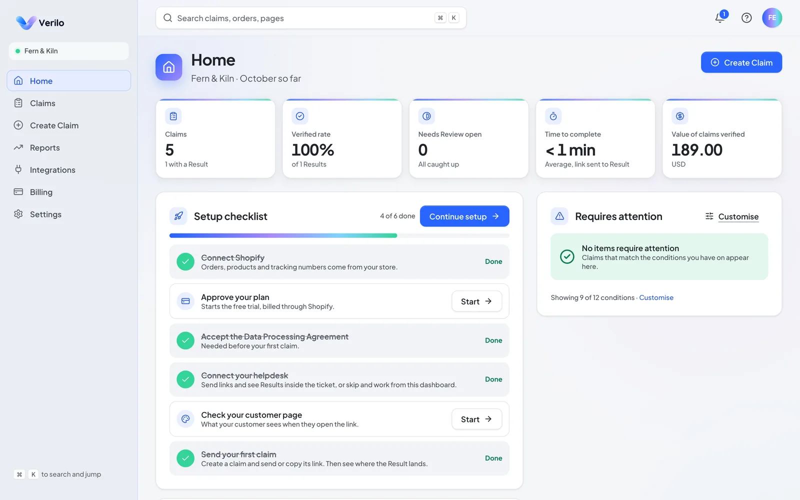Image resolution: width=800 pixels, height=500 pixels.
Task: Start the Check your customer page step
Action: [x=476, y=419]
